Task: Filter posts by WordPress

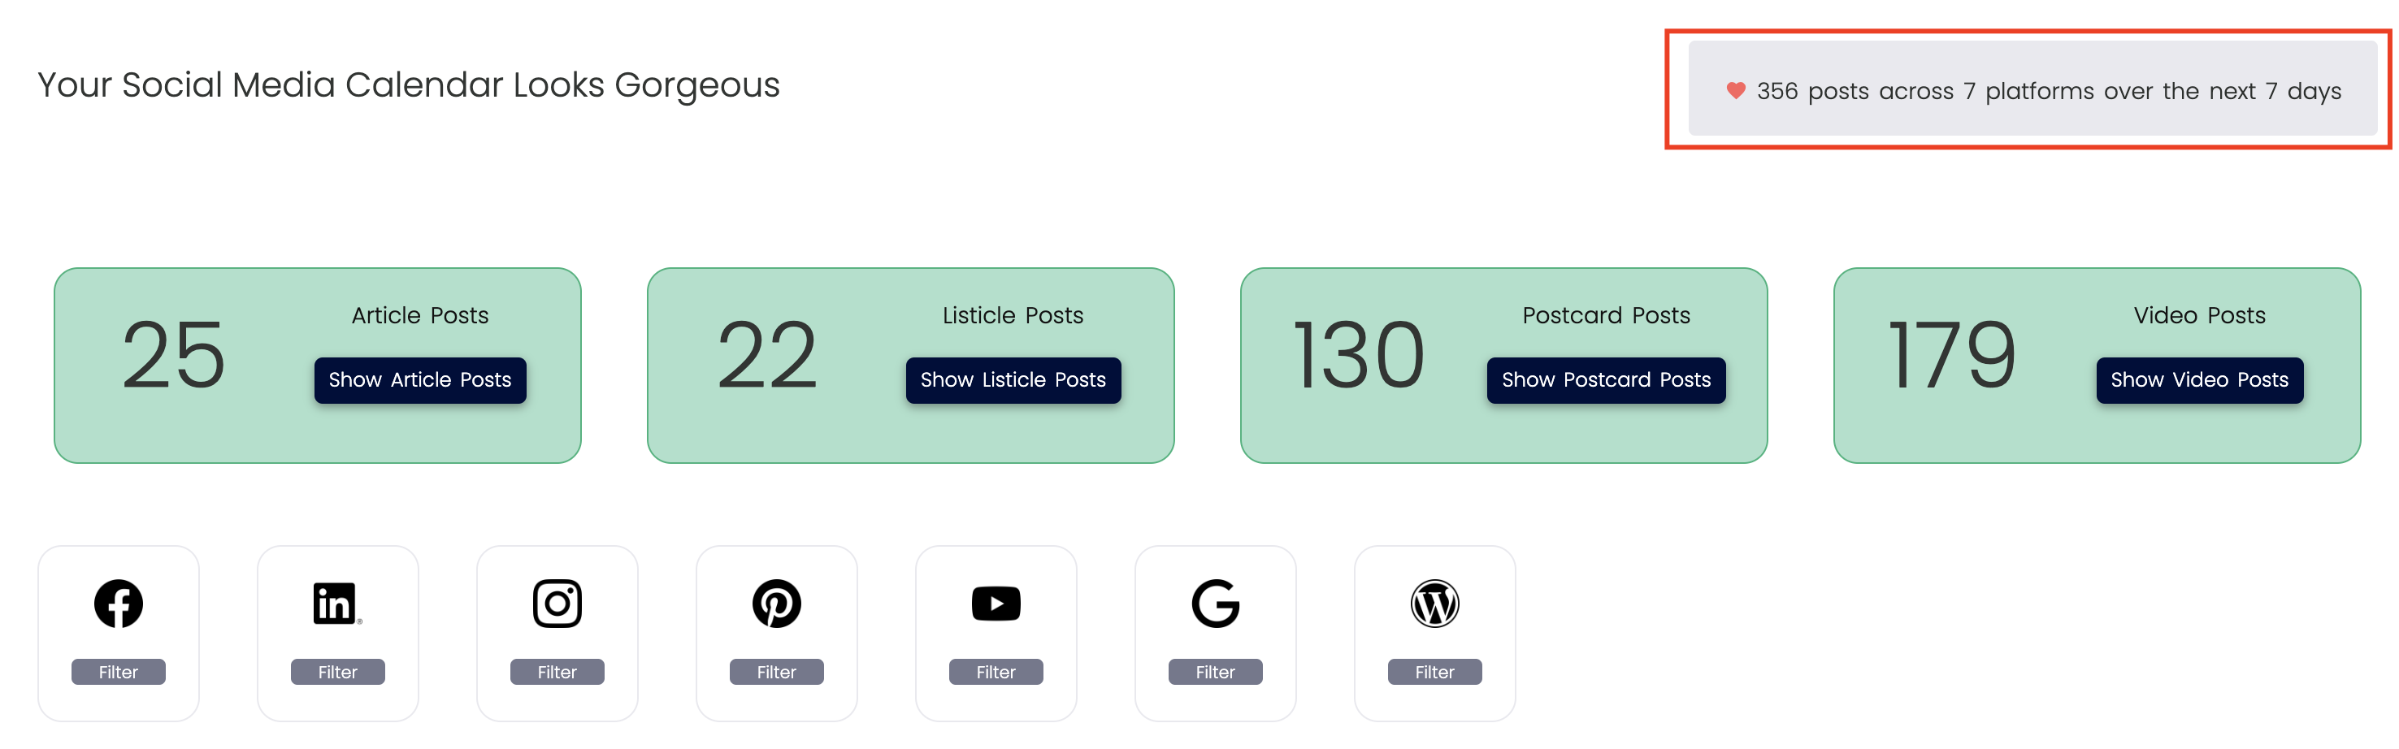Action: pos(1434,672)
